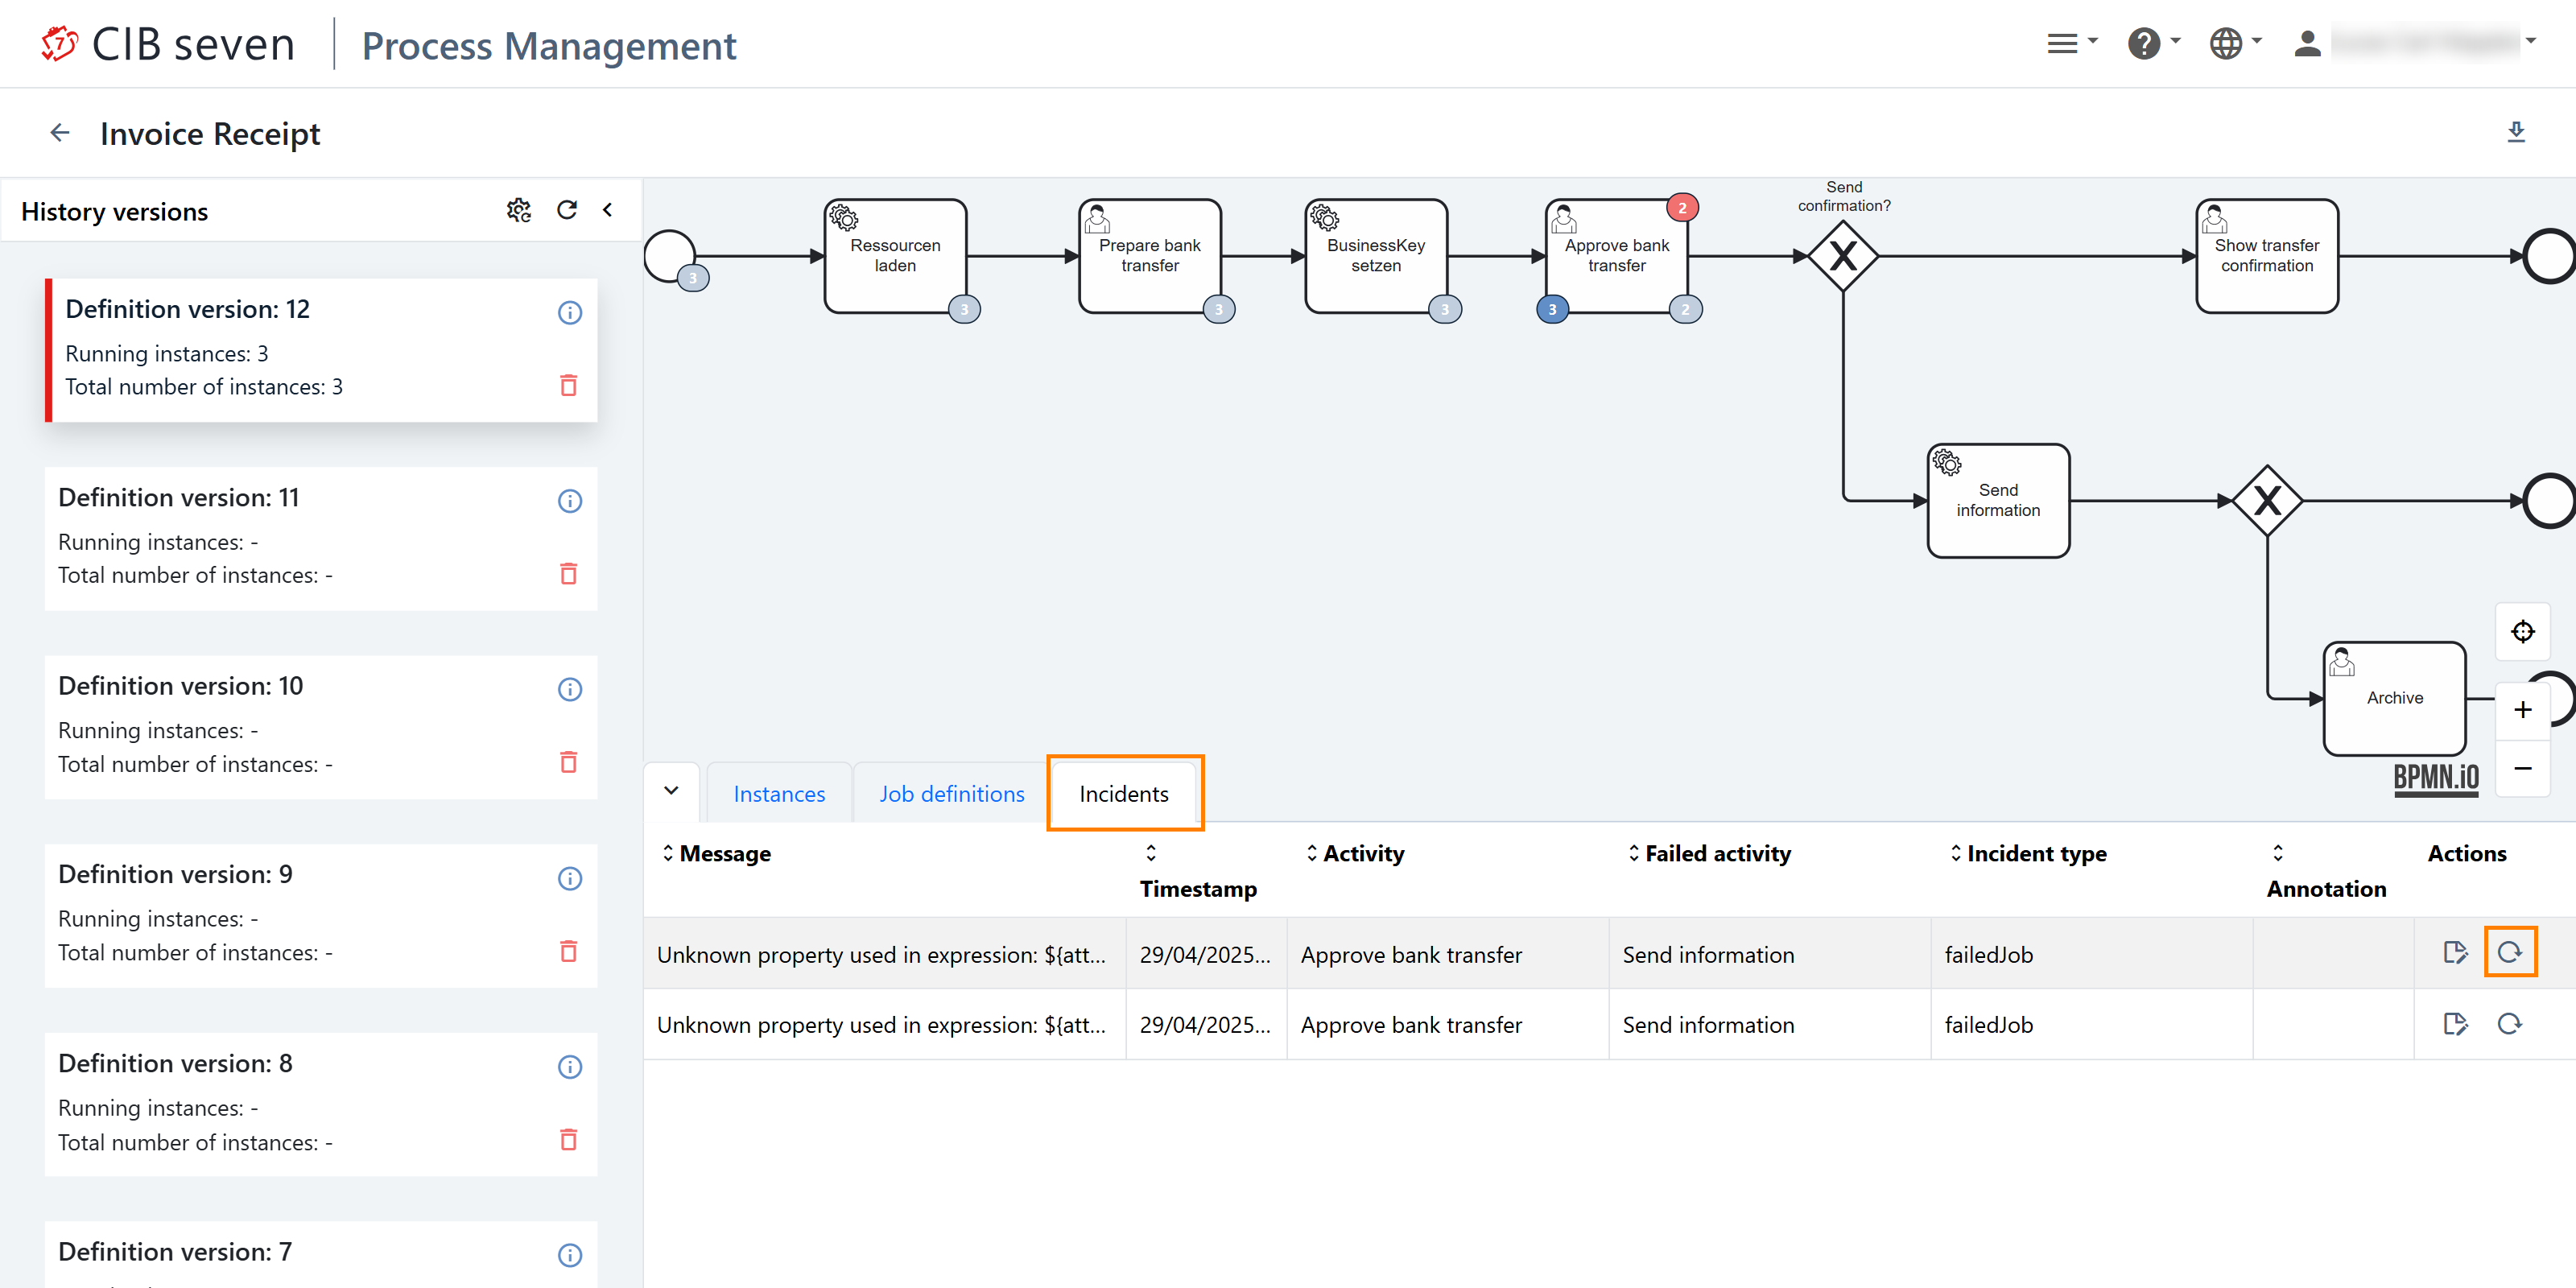The width and height of the screenshot is (2576, 1288).
Task: Reset diagram viewport with the crosshair button
Action: [x=2523, y=632]
